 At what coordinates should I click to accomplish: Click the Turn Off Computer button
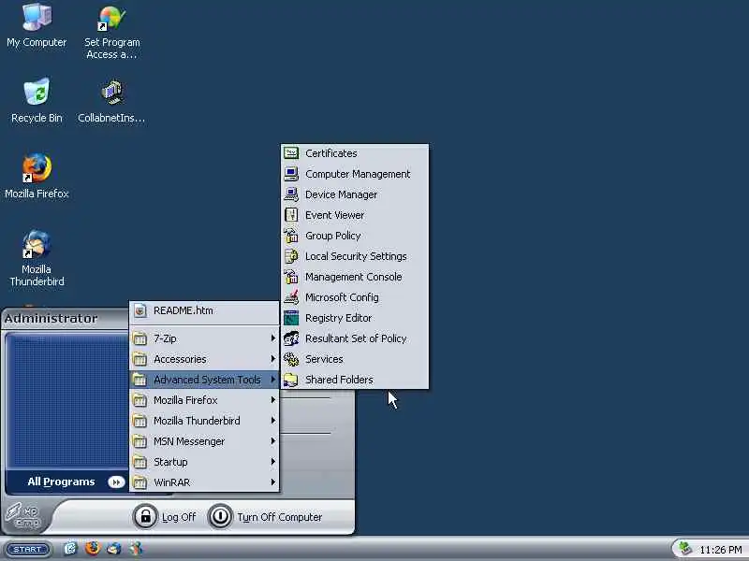pos(266,517)
